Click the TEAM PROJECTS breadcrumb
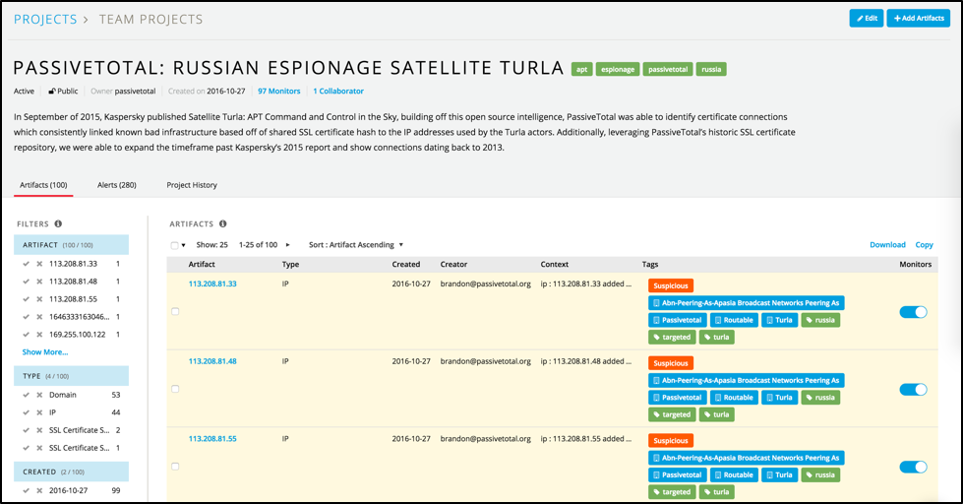This screenshot has width=963, height=504. pos(151,20)
